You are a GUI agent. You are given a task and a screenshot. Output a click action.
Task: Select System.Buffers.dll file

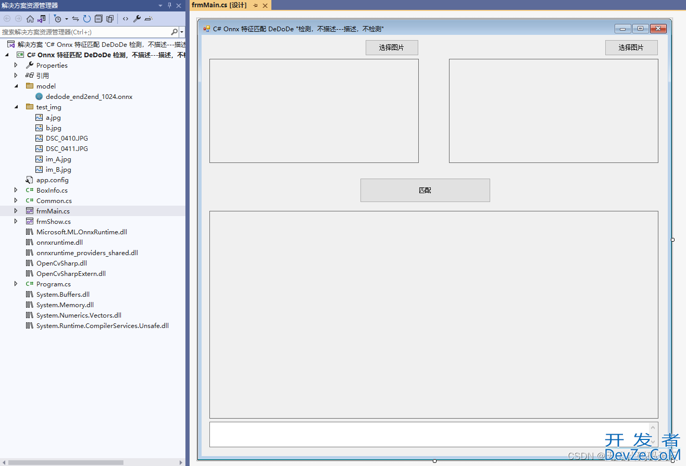63,294
